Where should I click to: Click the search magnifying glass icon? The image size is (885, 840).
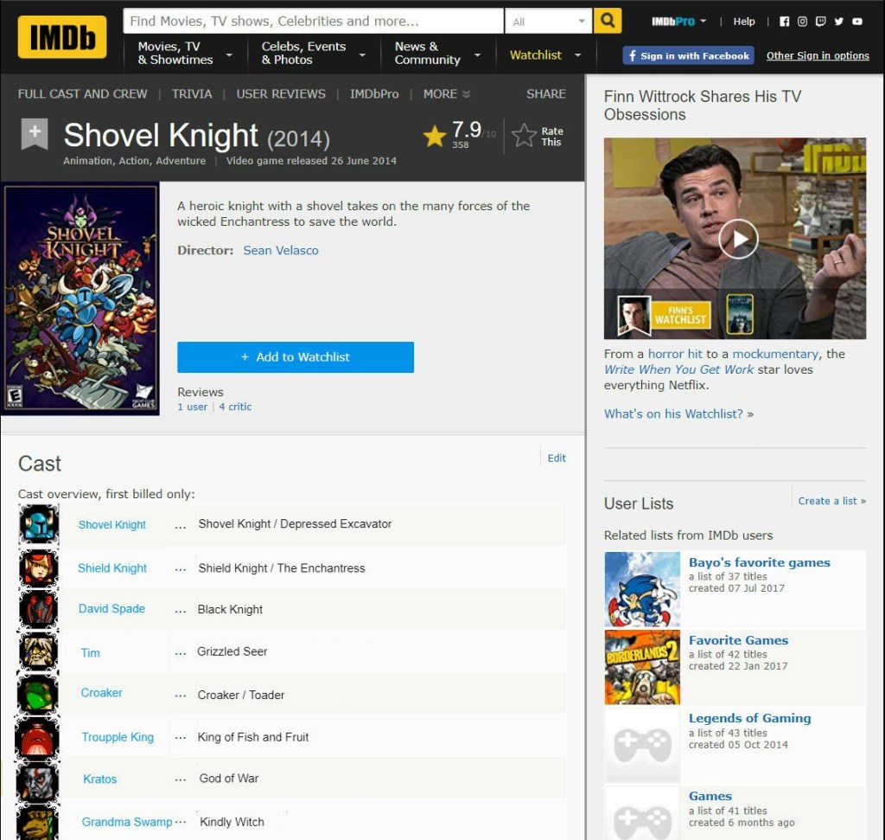pos(607,19)
